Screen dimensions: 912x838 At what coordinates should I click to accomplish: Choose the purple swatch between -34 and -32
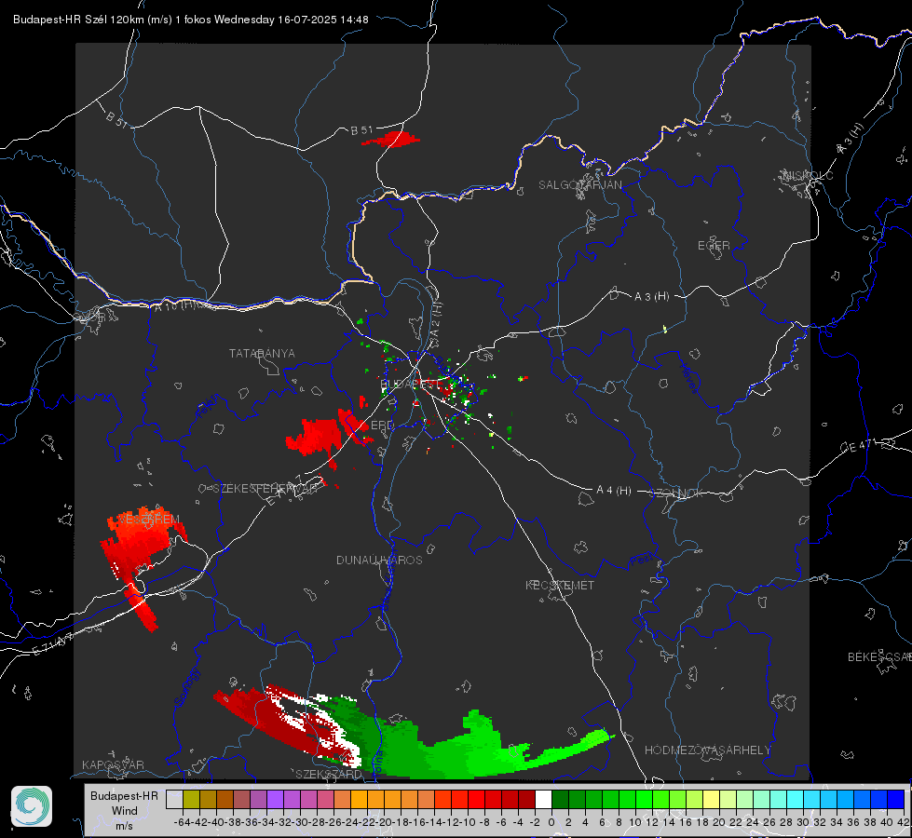tap(275, 799)
